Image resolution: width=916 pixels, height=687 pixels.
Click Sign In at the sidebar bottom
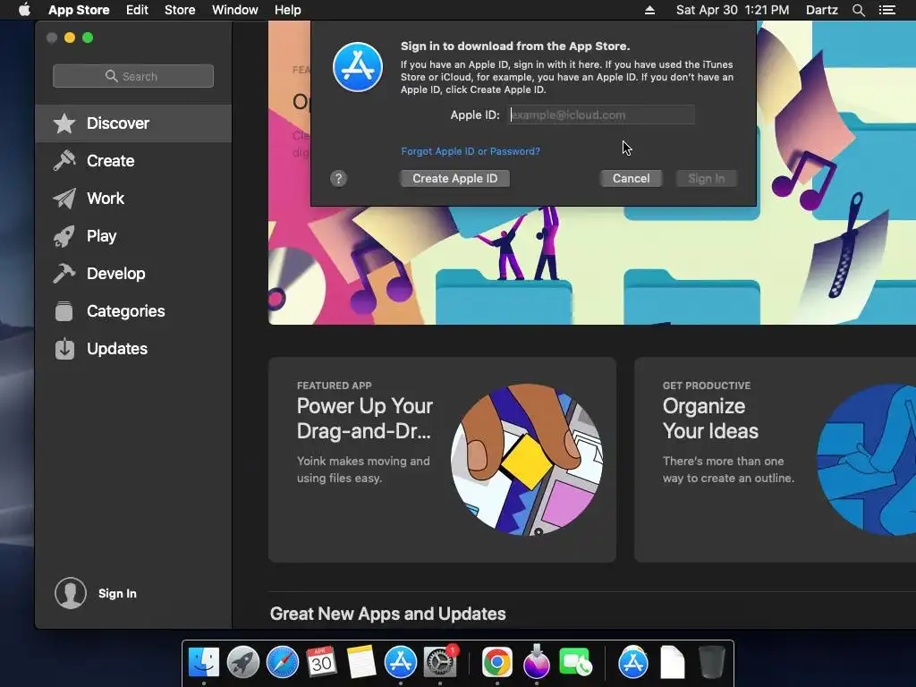pyautogui.click(x=117, y=594)
